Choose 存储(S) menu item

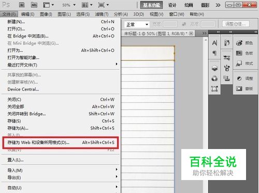coord(61,121)
